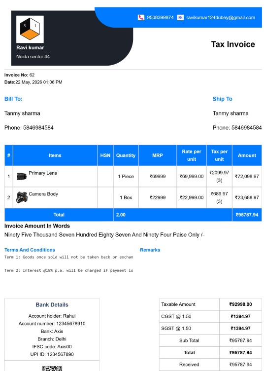Click the Terms And Conditions heading

click(x=30, y=250)
